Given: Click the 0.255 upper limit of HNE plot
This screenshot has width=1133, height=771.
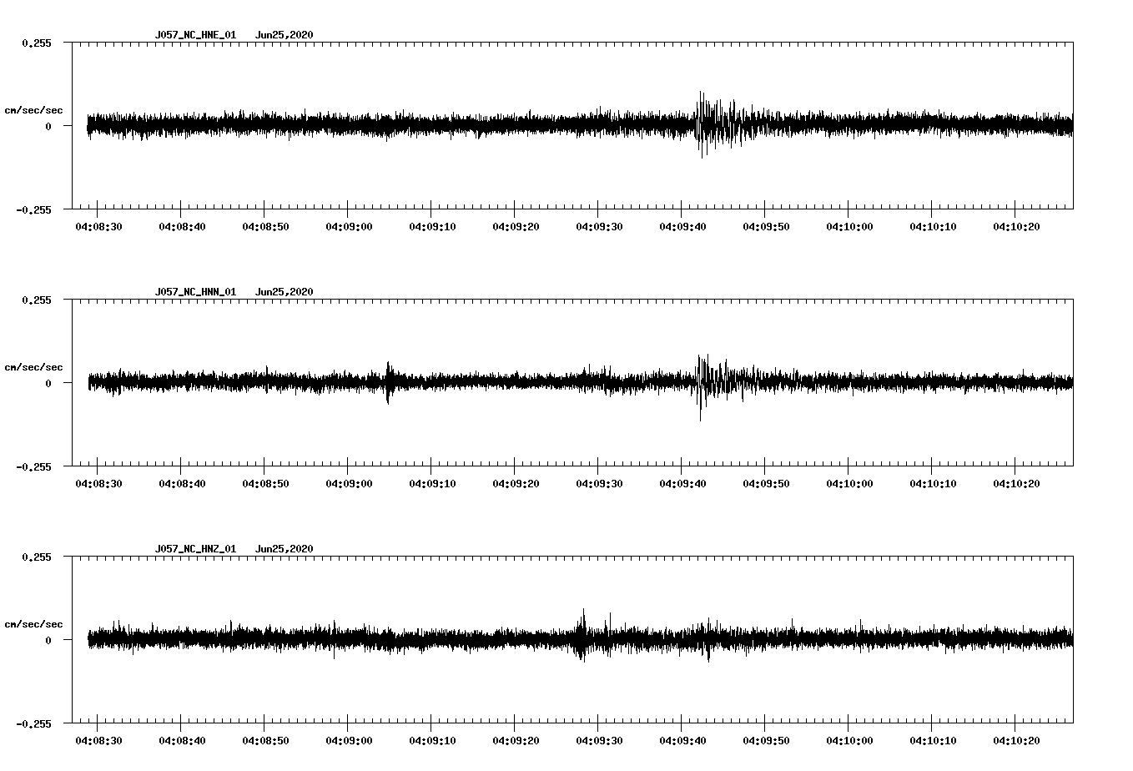Looking at the screenshot, I should [36, 43].
